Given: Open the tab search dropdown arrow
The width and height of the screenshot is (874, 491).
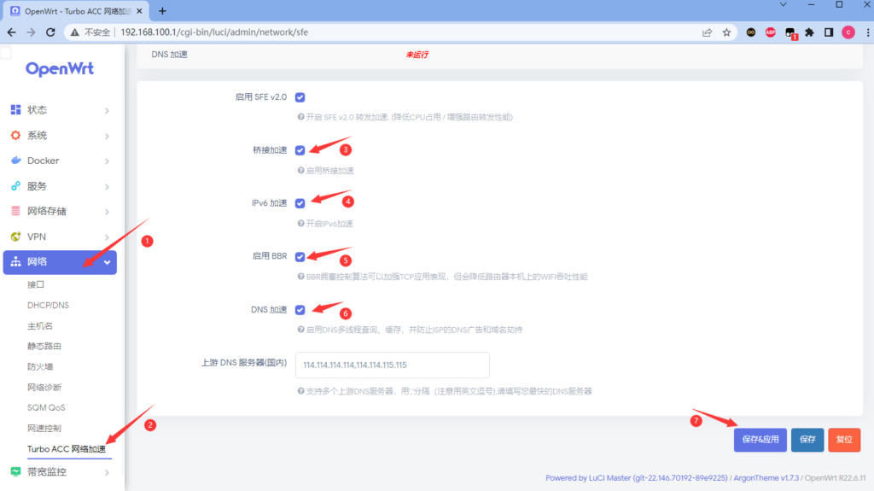Looking at the screenshot, I should click(x=784, y=4).
